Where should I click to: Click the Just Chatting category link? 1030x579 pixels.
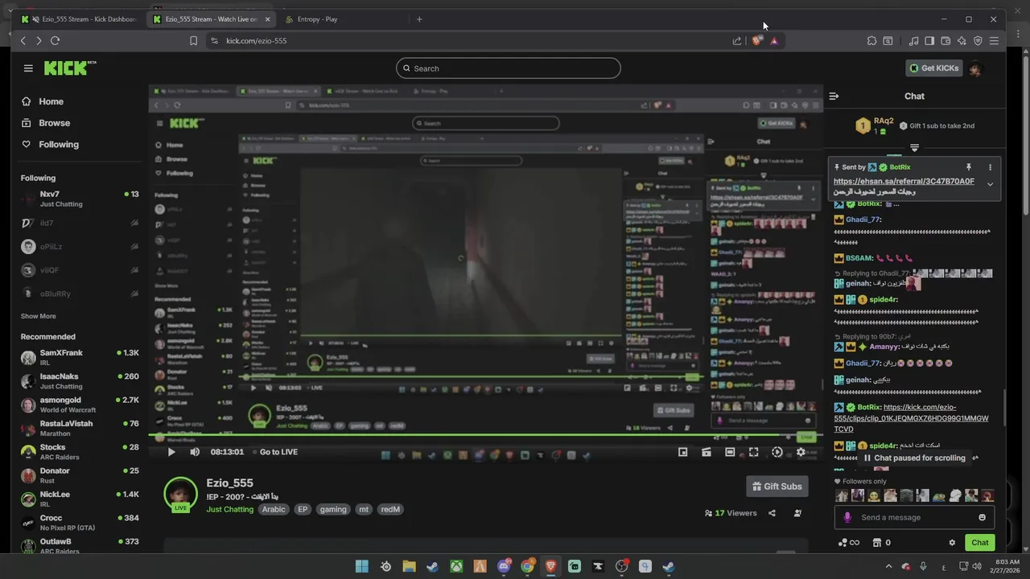(229, 509)
